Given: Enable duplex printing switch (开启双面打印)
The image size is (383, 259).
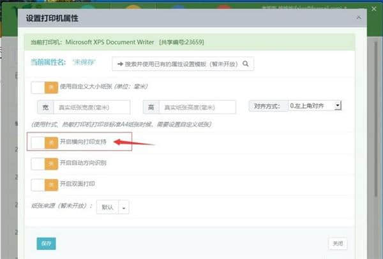Looking at the screenshot, I should pyautogui.click(x=45, y=184).
